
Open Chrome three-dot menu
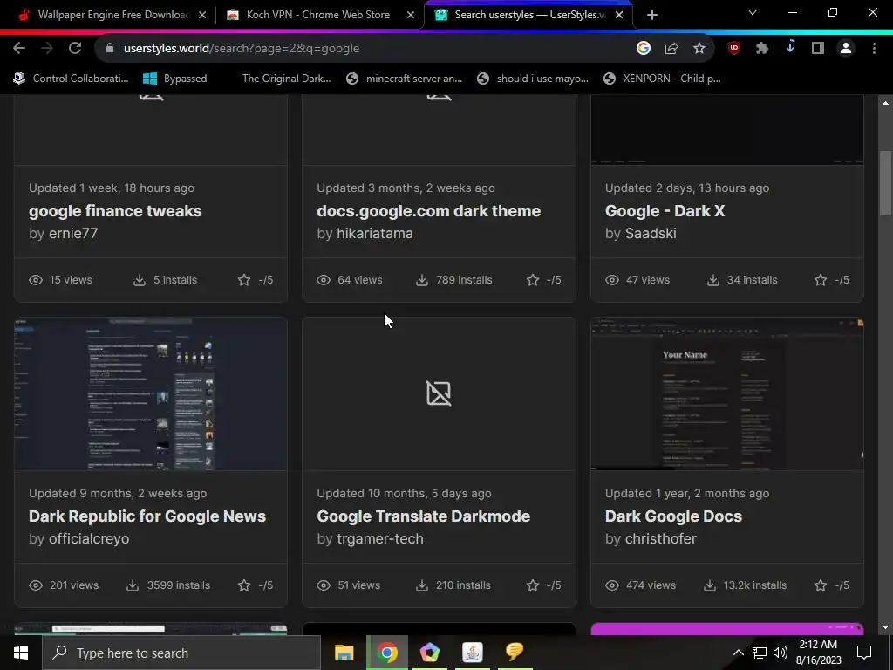click(x=874, y=49)
